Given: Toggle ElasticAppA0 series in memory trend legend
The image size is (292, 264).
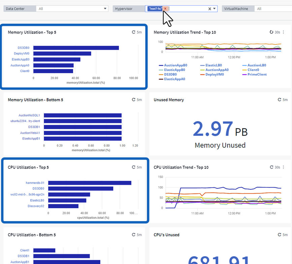Looking at the screenshot, I should [x=172, y=79].
